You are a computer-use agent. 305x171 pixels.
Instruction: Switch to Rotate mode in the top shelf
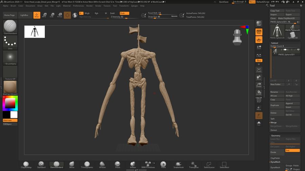pos(60,15)
